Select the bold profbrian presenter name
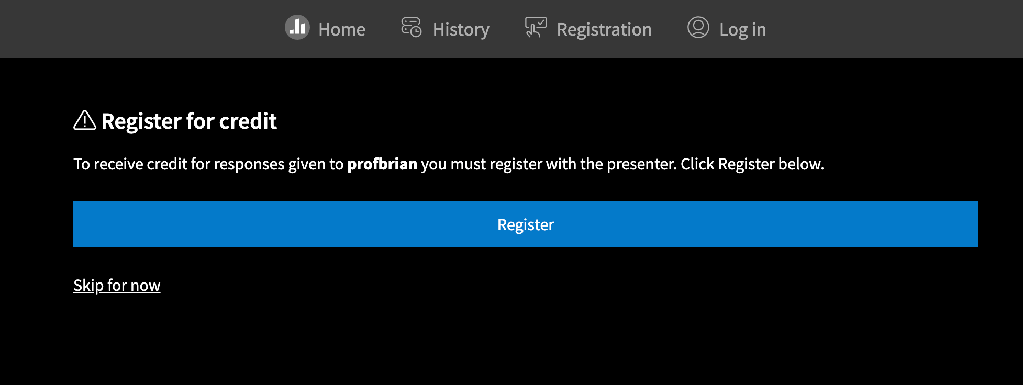The height and width of the screenshot is (385, 1023). 382,164
